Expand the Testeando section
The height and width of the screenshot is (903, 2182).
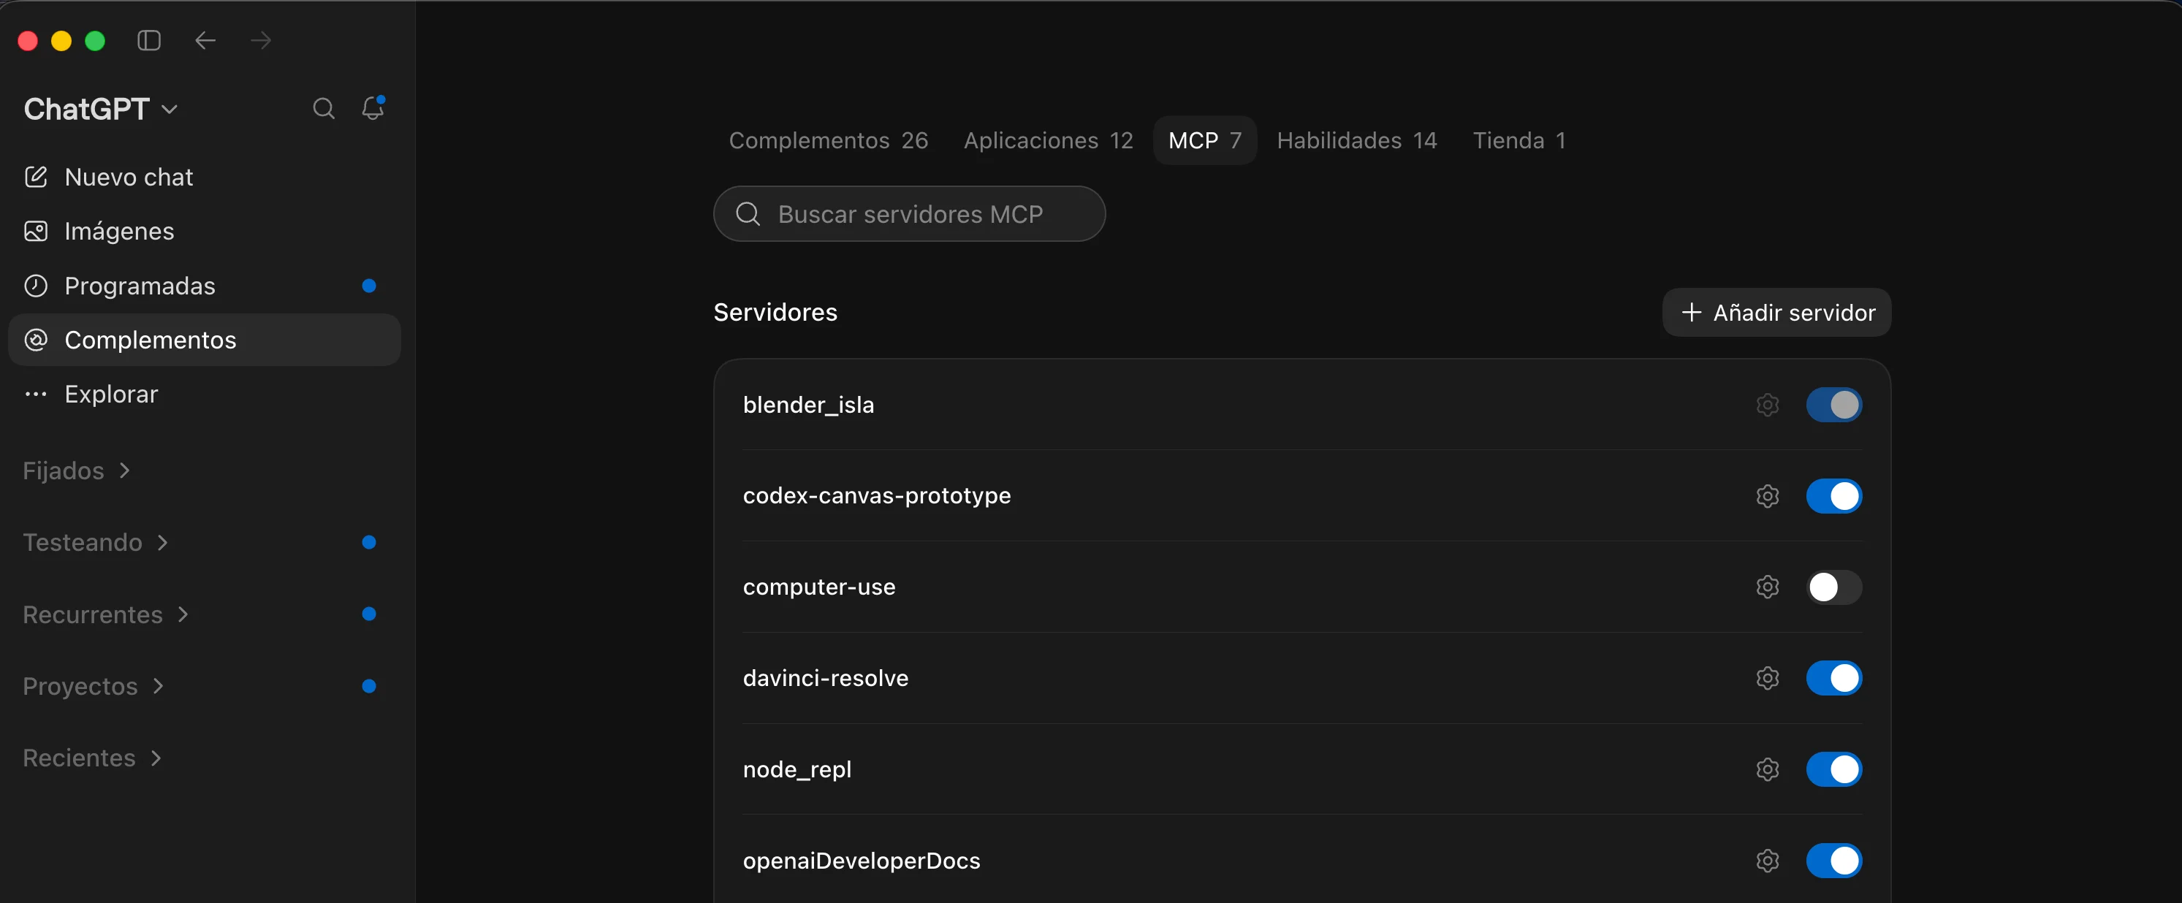tap(96, 542)
